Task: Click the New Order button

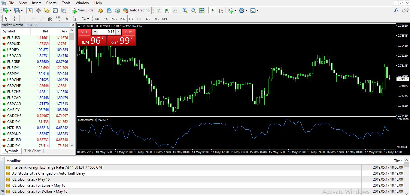Action: point(83,10)
